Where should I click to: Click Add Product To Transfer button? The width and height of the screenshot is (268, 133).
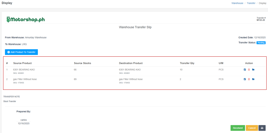[x=21, y=52]
